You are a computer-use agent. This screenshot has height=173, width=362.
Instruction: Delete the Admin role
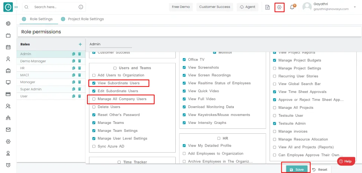[80, 54]
